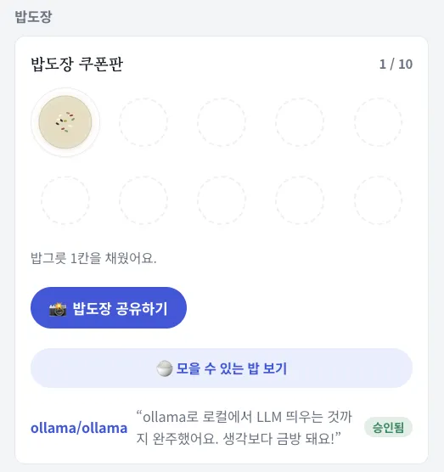Click the 1 / 10 progress counter
444x472 pixels.
pyautogui.click(x=396, y=65)
